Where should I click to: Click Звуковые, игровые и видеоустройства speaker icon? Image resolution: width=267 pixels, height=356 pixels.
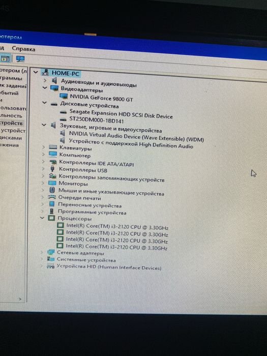[53, 125]
